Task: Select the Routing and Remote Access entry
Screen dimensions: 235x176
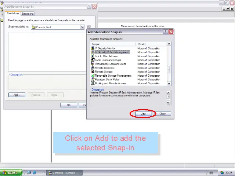Action: pyautogui.click(x=111, y=83)
